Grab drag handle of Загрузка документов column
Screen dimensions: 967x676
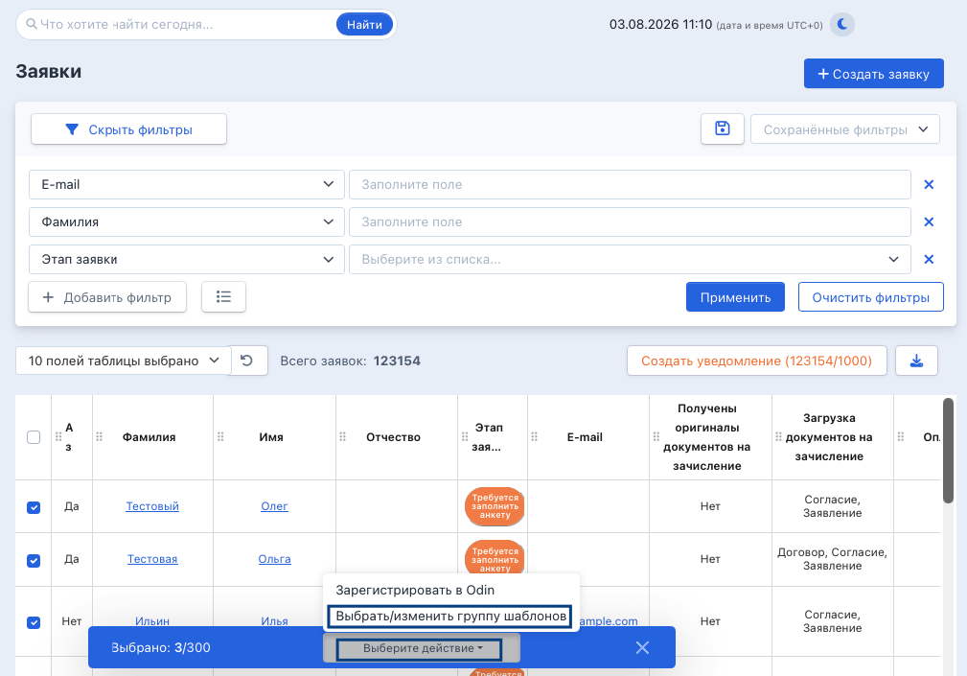click(778, 436)
